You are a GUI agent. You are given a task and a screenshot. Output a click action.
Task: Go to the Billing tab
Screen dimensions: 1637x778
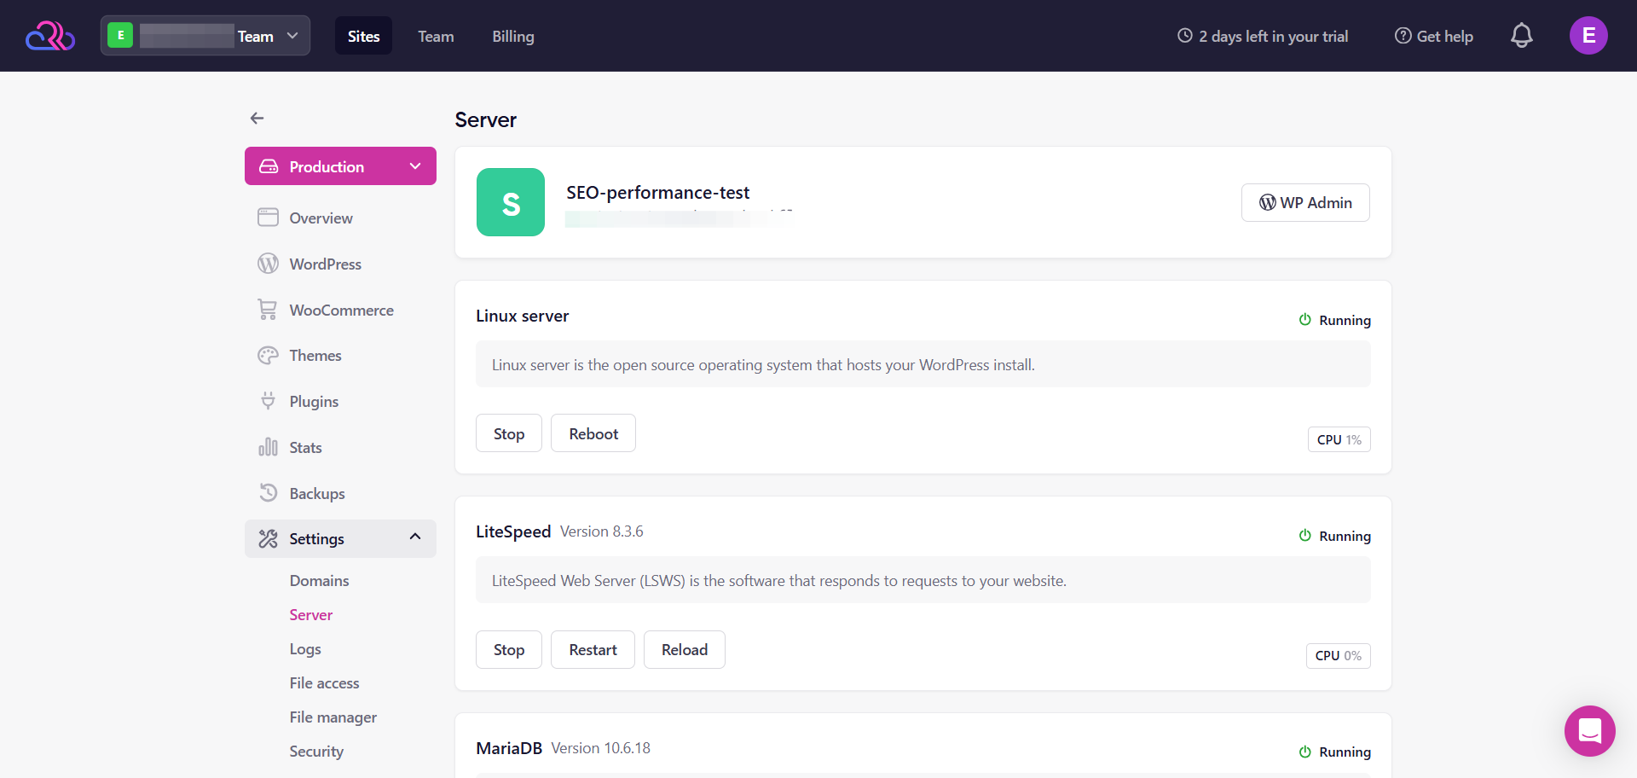(x=513, y=37)
